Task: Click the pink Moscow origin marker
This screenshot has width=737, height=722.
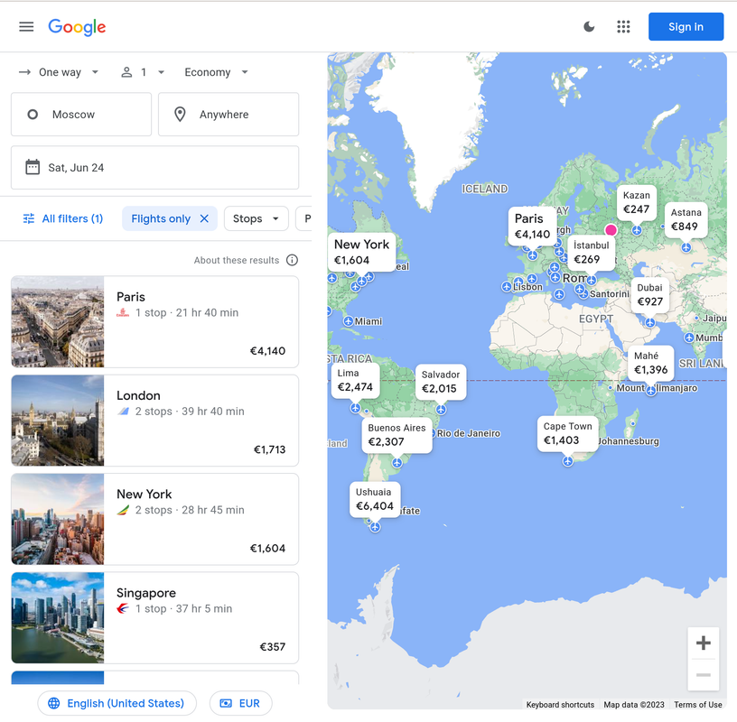Action: (x=611, y=230)
